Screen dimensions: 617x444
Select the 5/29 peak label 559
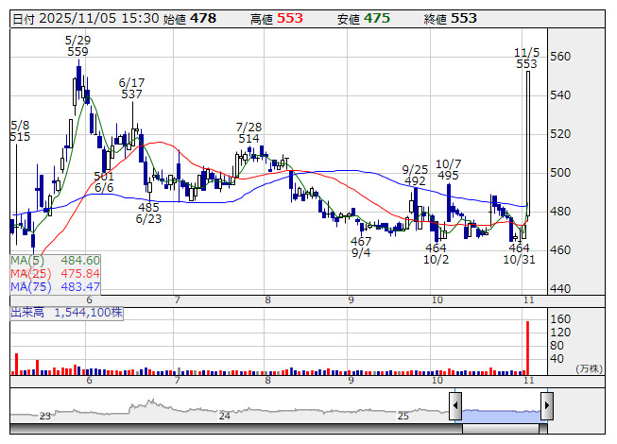point(78,52)
